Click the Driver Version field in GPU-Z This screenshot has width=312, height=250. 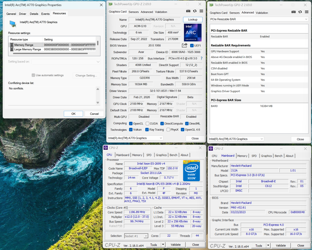tap(165, 91)
